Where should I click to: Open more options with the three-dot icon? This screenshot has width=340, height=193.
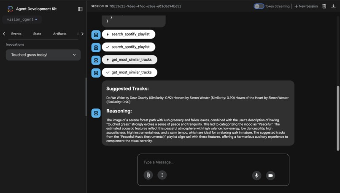coord(162,175)
